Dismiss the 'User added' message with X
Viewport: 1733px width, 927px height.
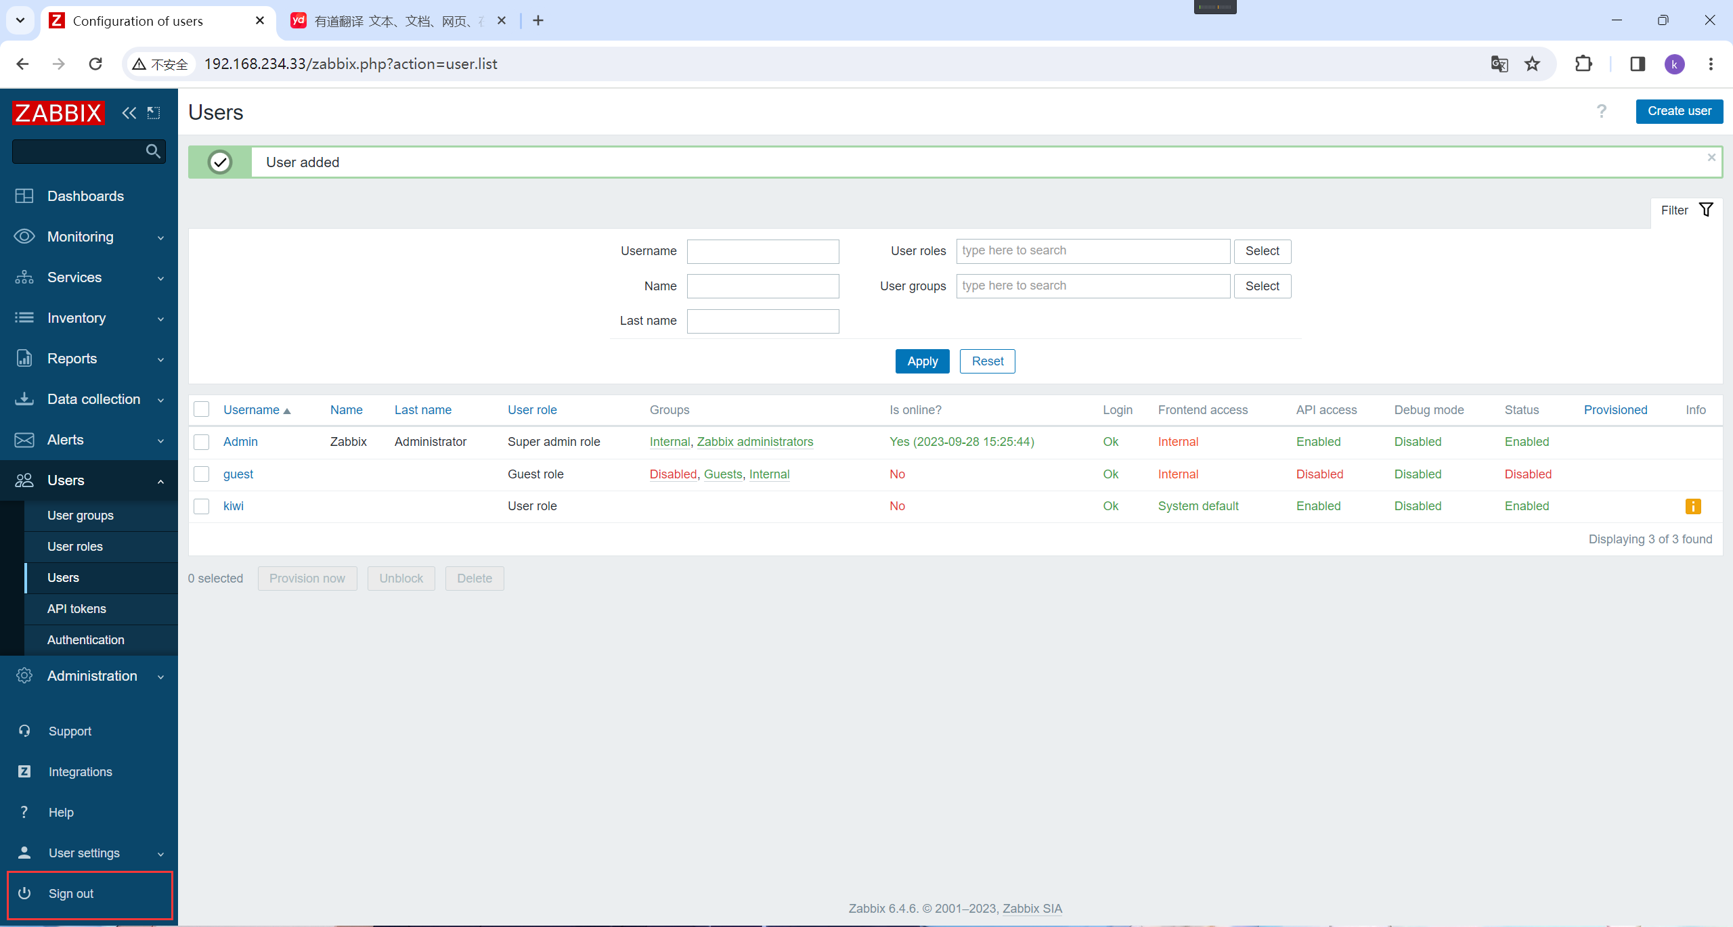click(x=1711, y=158)
